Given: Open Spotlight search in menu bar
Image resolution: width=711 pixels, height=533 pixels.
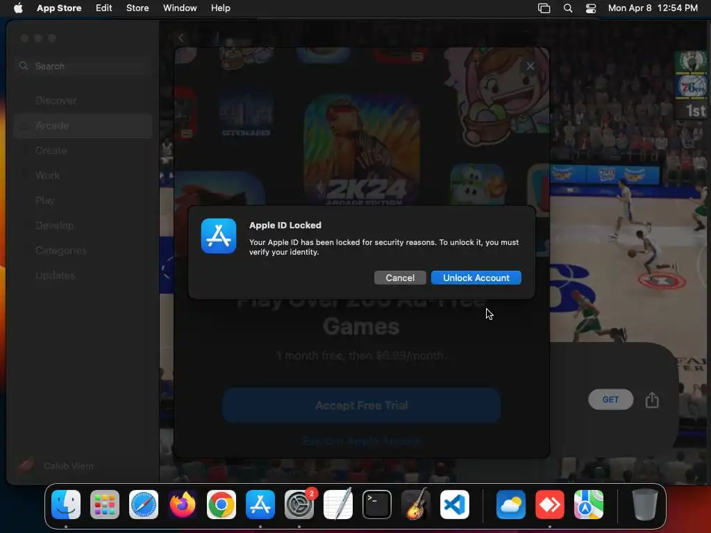Looking at the screenshot, I should pyautogui.click(x=568, y=8).
